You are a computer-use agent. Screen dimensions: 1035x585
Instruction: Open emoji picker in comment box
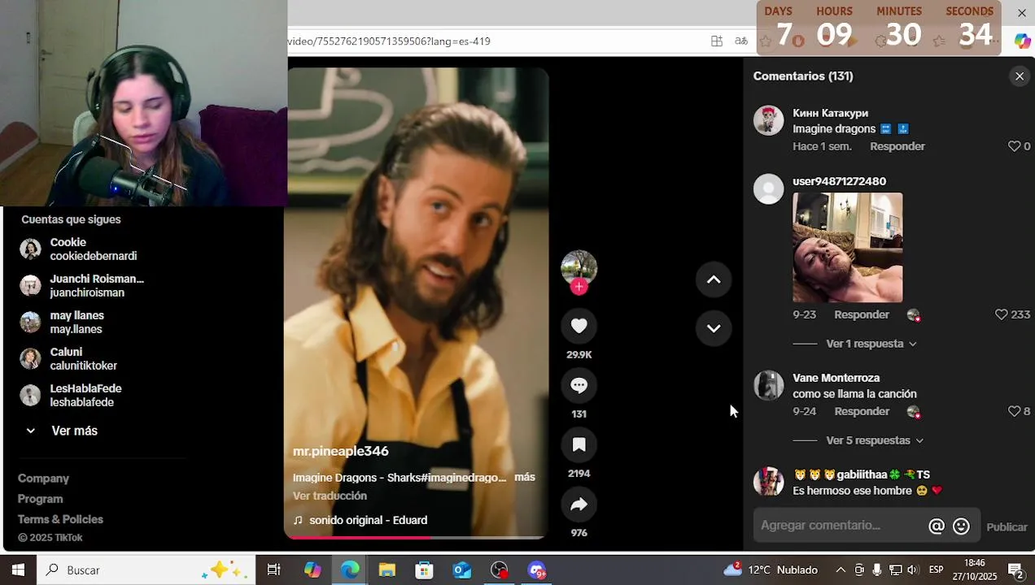961,526
